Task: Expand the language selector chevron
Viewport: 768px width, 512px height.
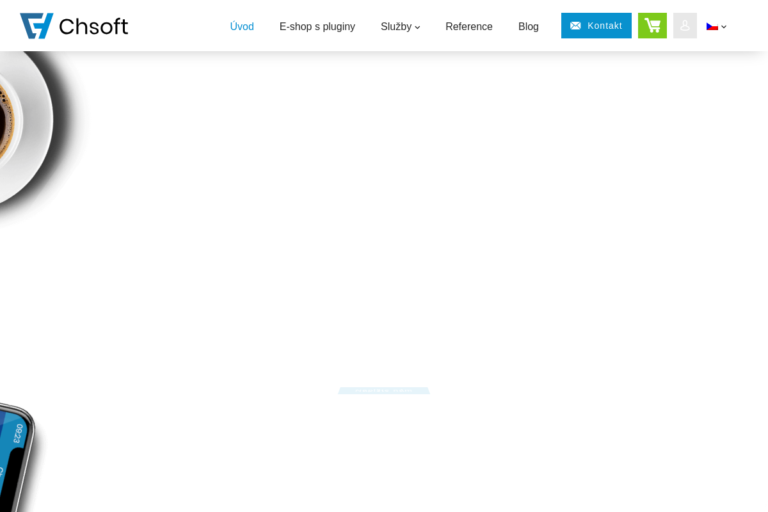Action: (724, 27)
